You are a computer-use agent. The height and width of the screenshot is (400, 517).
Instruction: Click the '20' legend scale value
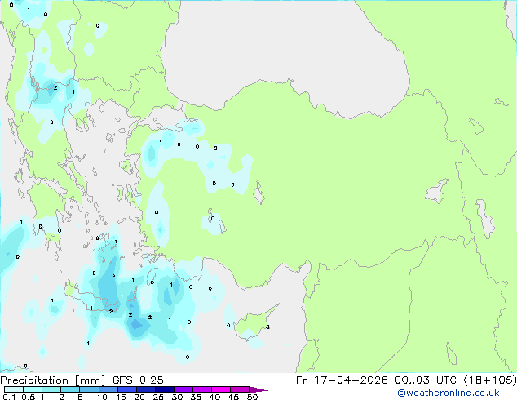point(139,397)
